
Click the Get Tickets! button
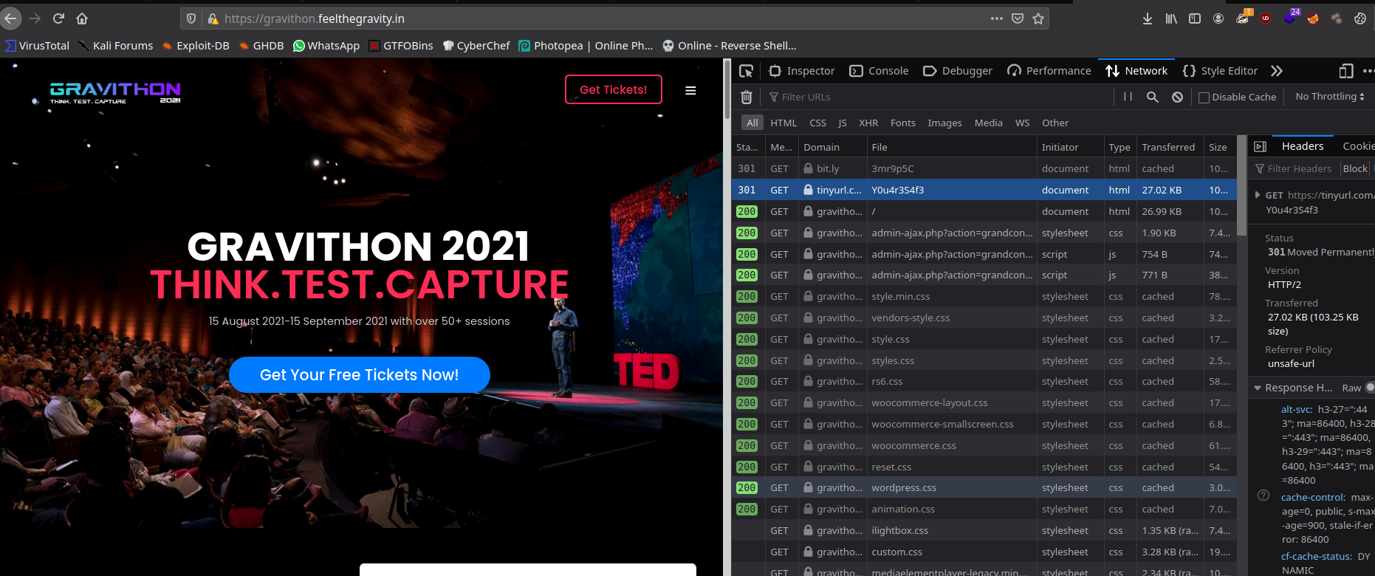pos(613,89)
